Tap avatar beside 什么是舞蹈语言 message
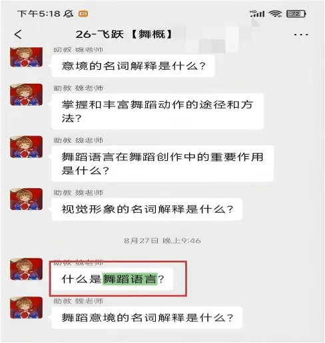 tap(26, 269)
